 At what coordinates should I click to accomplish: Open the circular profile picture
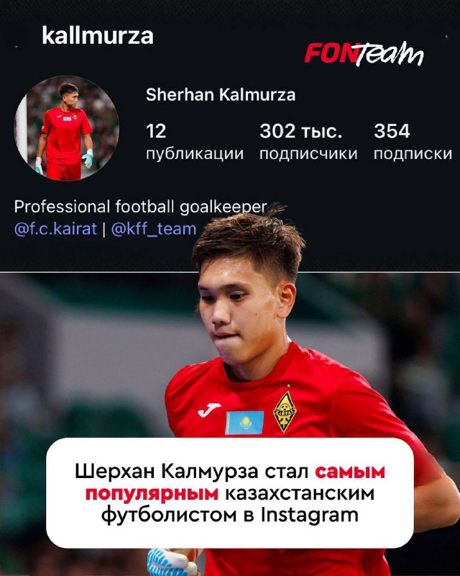coord(66,128)
